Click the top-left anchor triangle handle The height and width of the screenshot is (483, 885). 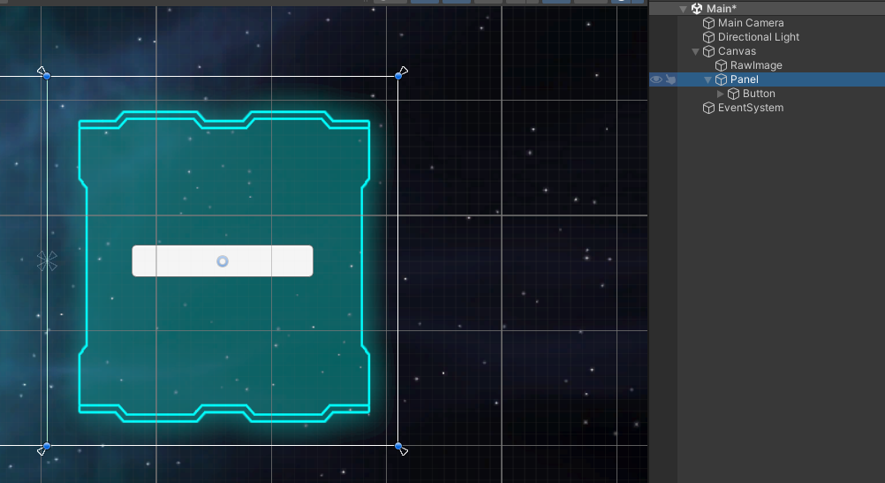pyautogui.click(x=42, y=71)
